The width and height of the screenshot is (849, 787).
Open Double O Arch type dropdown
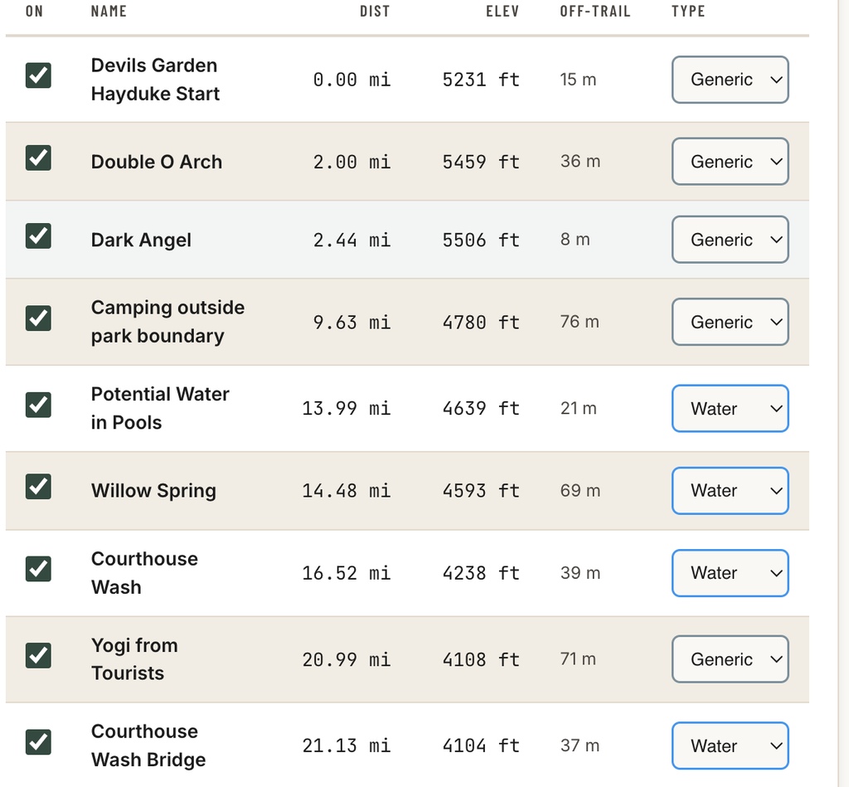pyautogui.click(x=730, y=162)
